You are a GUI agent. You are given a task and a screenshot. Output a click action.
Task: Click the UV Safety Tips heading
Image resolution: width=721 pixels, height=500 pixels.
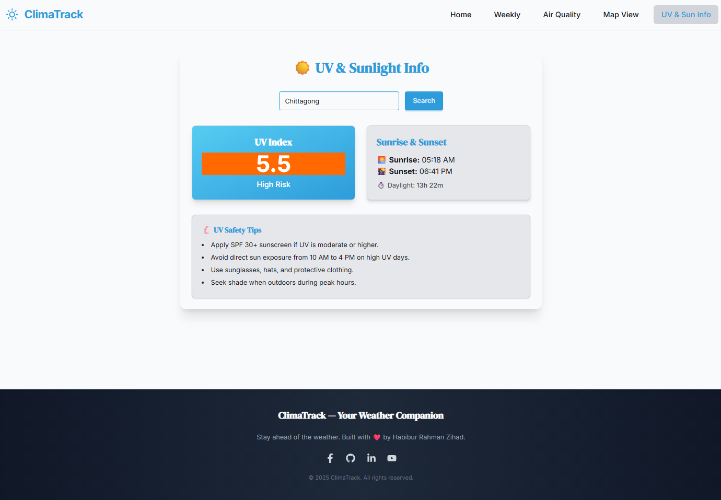coord(237,230)
